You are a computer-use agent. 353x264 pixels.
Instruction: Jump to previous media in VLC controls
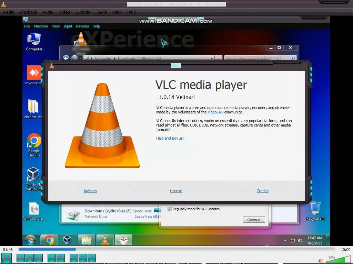point(20,258)
